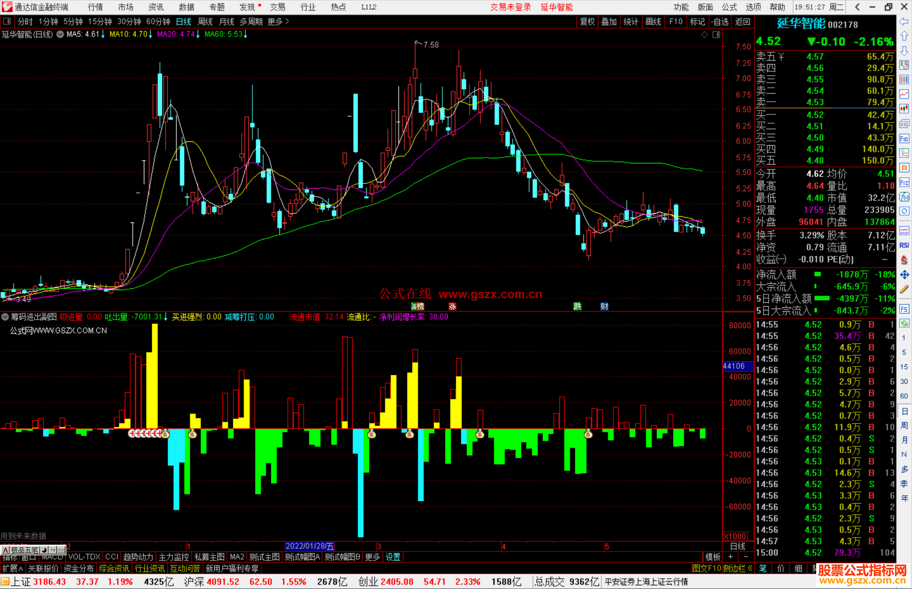Select the 30-minute period in the right sidebar
This screenshot has height=589, width=912.
coord(904,382)
